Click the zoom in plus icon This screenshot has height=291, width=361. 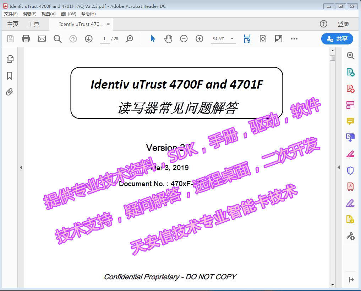[x=199, y=39]
